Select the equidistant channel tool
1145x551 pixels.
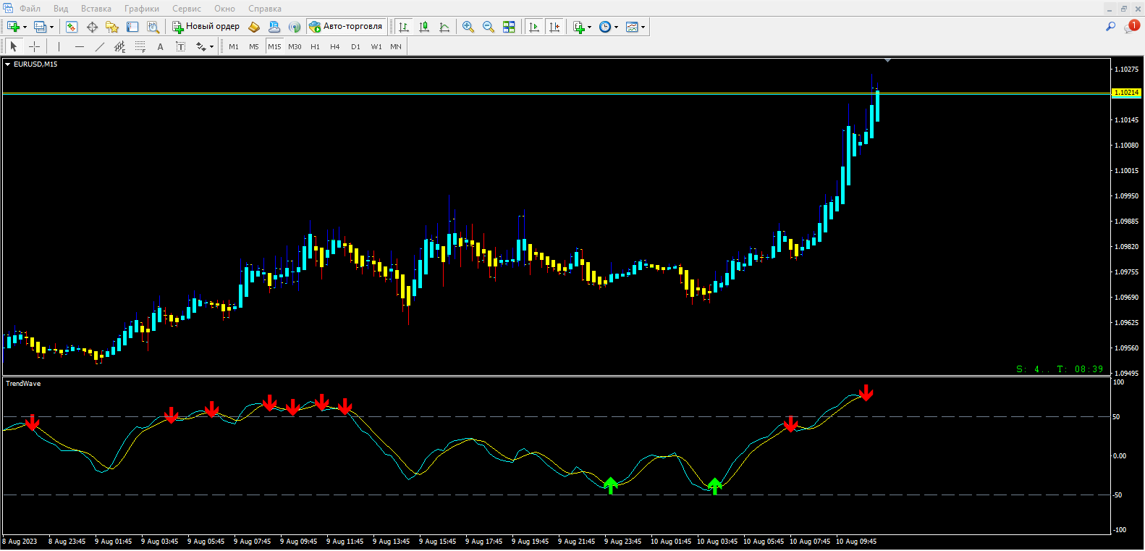point(120,46)
